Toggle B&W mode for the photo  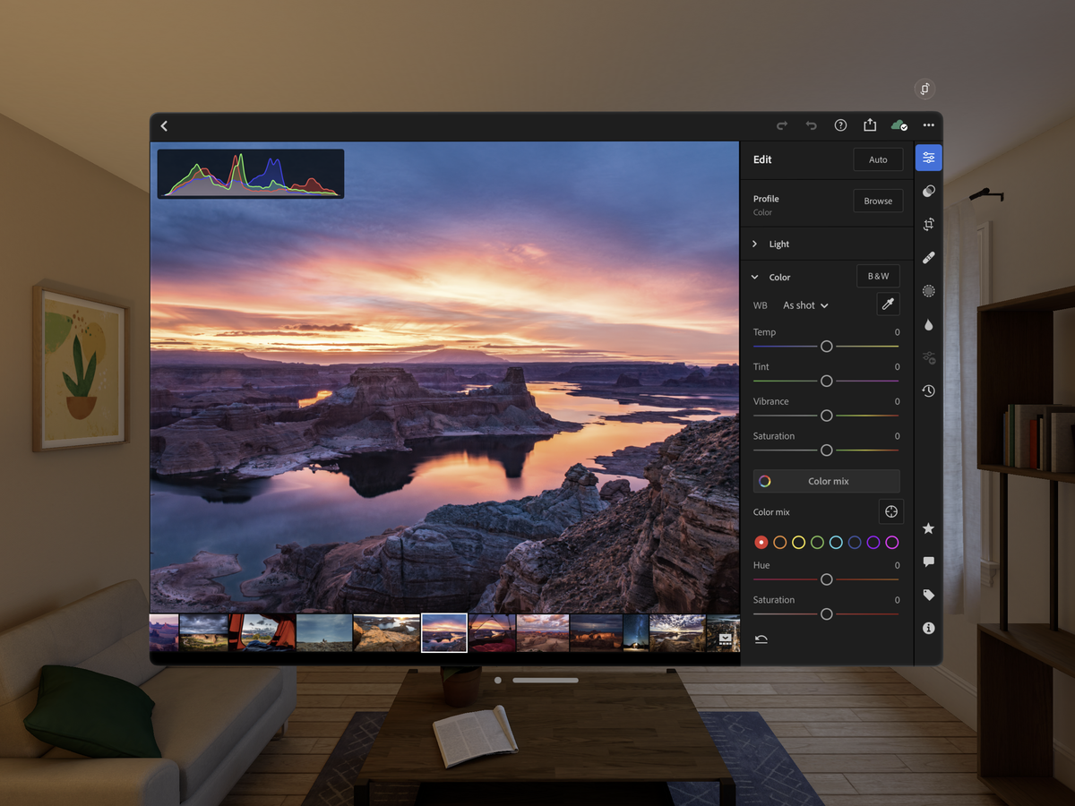pos(878,276)
